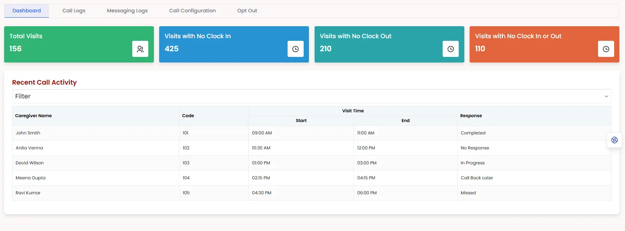Open the floating blue widget icon at right edge

pos(615,140)
